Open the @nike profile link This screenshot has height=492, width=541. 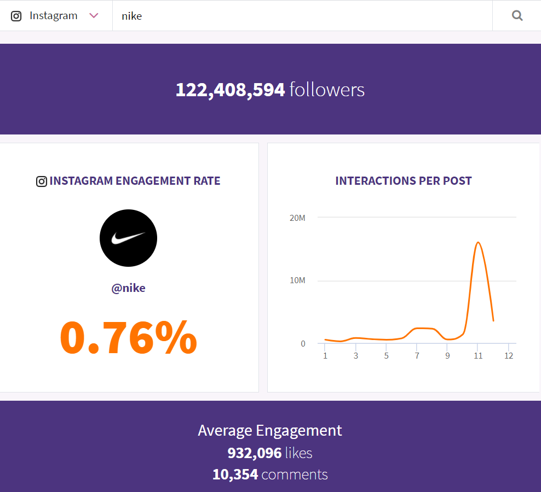(x=128, y=288)
